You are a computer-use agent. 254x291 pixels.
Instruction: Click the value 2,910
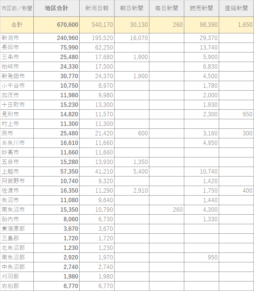141,190
